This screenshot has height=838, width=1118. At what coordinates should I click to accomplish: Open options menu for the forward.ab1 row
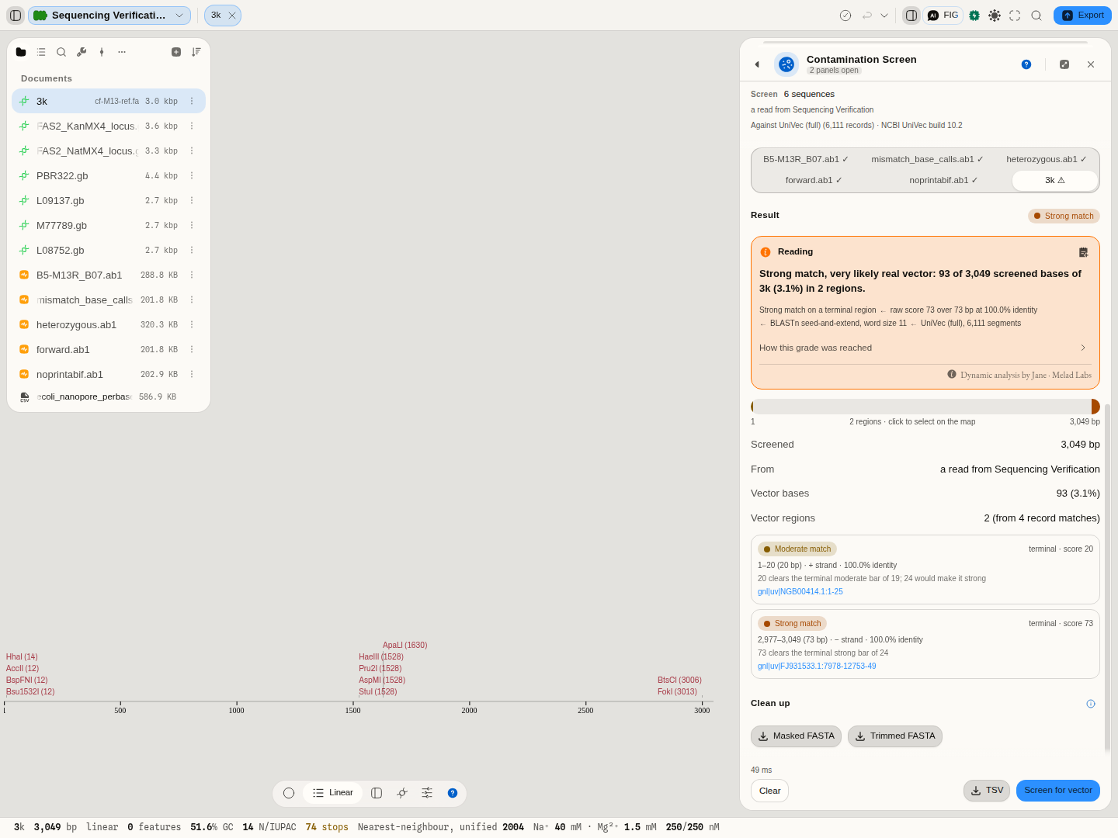192,349
